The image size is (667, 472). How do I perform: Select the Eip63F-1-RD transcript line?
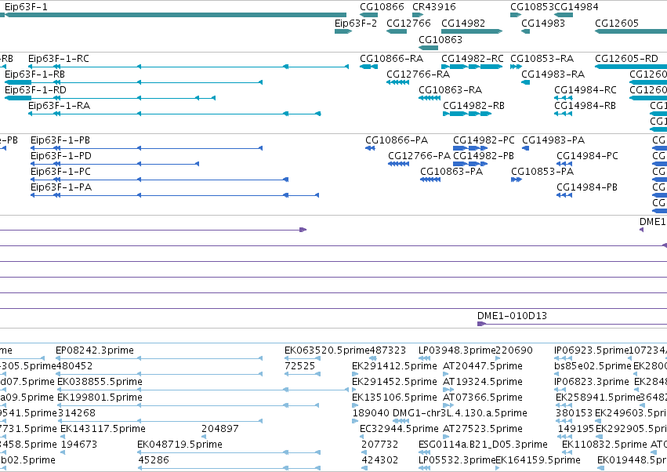tap(111, 98)
